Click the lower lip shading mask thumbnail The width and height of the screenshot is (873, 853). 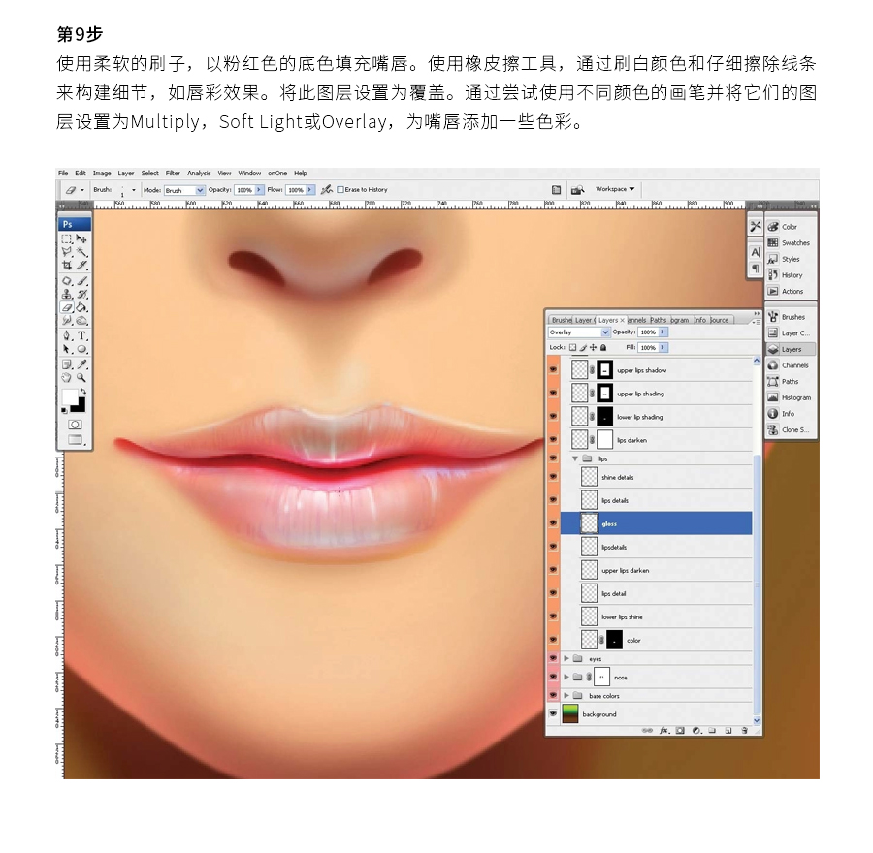[604, 416]
